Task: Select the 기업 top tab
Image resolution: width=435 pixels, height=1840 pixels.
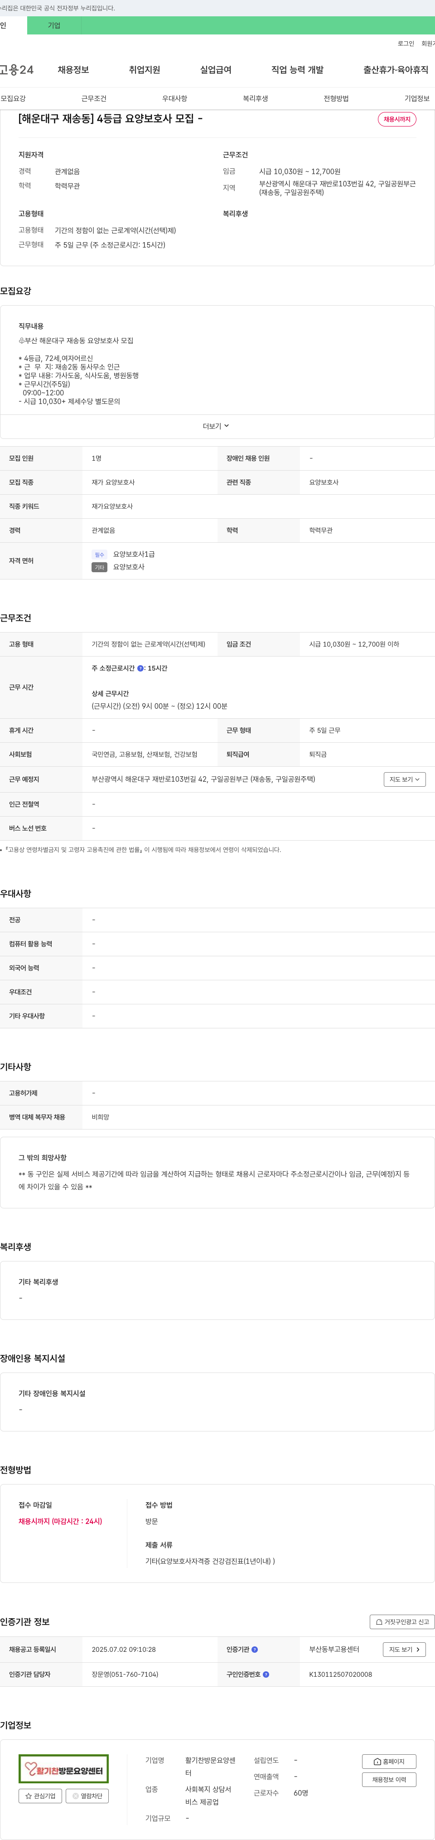Action: pyautogui.click(x=54, y=26)
